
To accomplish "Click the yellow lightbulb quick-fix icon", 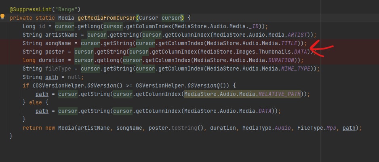I will [2, 17].
